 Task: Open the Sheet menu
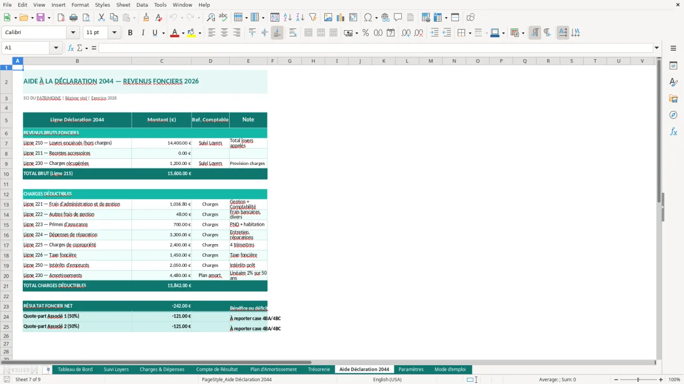123,5
